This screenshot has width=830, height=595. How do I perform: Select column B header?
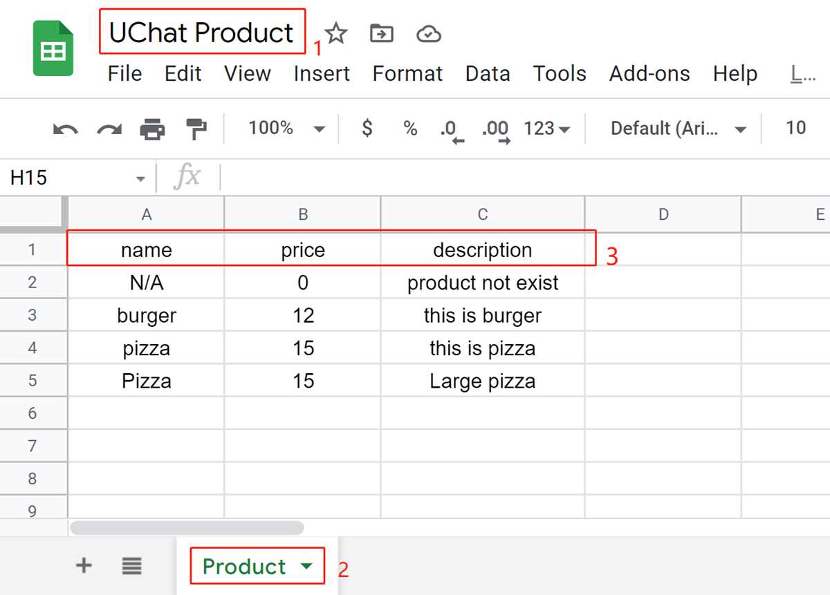[302, 214]
